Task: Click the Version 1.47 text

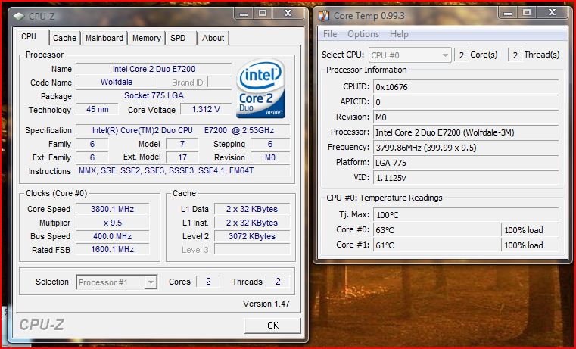Action: click(x=266, y=304)
